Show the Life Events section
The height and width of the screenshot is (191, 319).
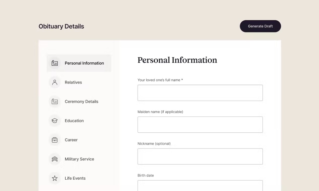[75, 178]
